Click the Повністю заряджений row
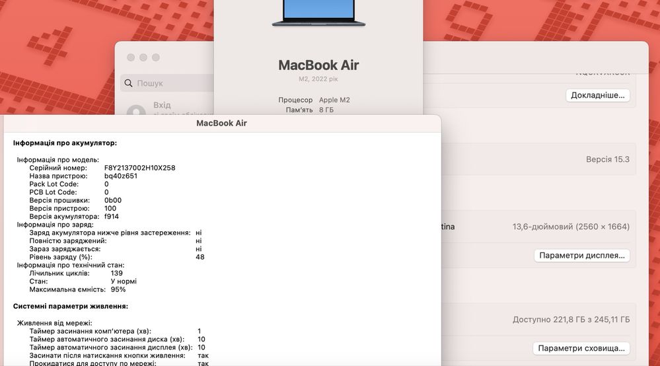 click(116, 240)
